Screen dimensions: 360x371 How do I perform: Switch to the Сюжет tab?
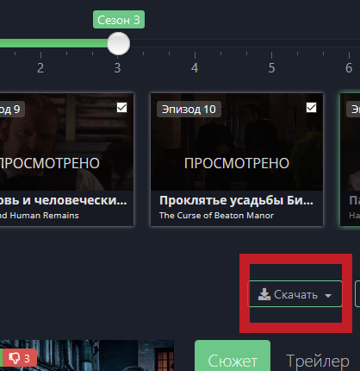click(233, 356)
